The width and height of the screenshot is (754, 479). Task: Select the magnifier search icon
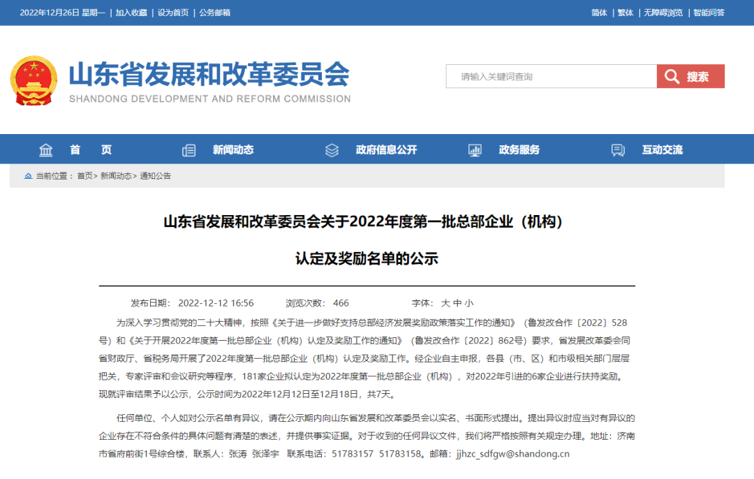click(672, 77)
